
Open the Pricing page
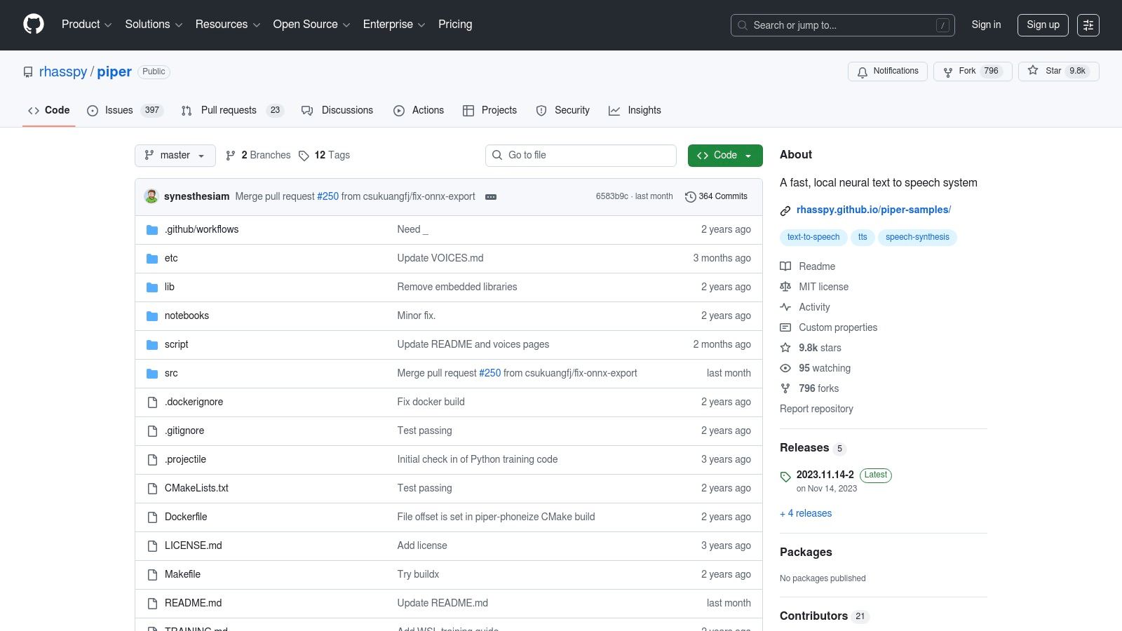455,25
